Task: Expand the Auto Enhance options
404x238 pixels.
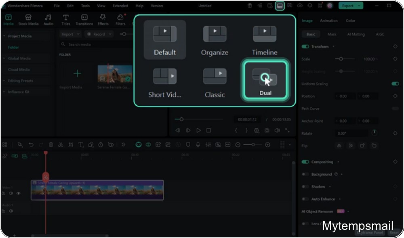Action: [341, 199]
